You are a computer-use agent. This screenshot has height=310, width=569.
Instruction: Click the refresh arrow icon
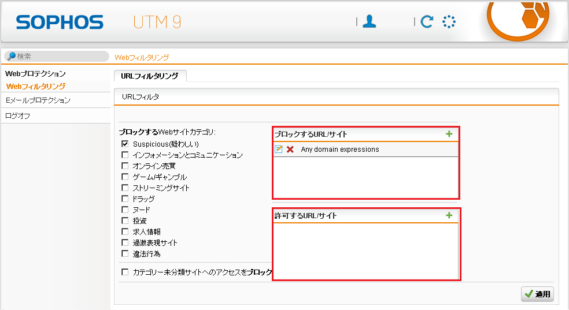427,22
